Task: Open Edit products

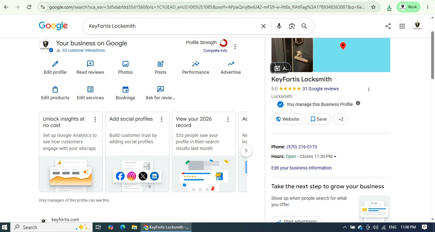Action: click(55, 93)
